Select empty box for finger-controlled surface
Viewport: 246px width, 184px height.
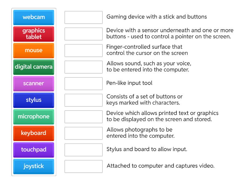(x=84, y=51)
